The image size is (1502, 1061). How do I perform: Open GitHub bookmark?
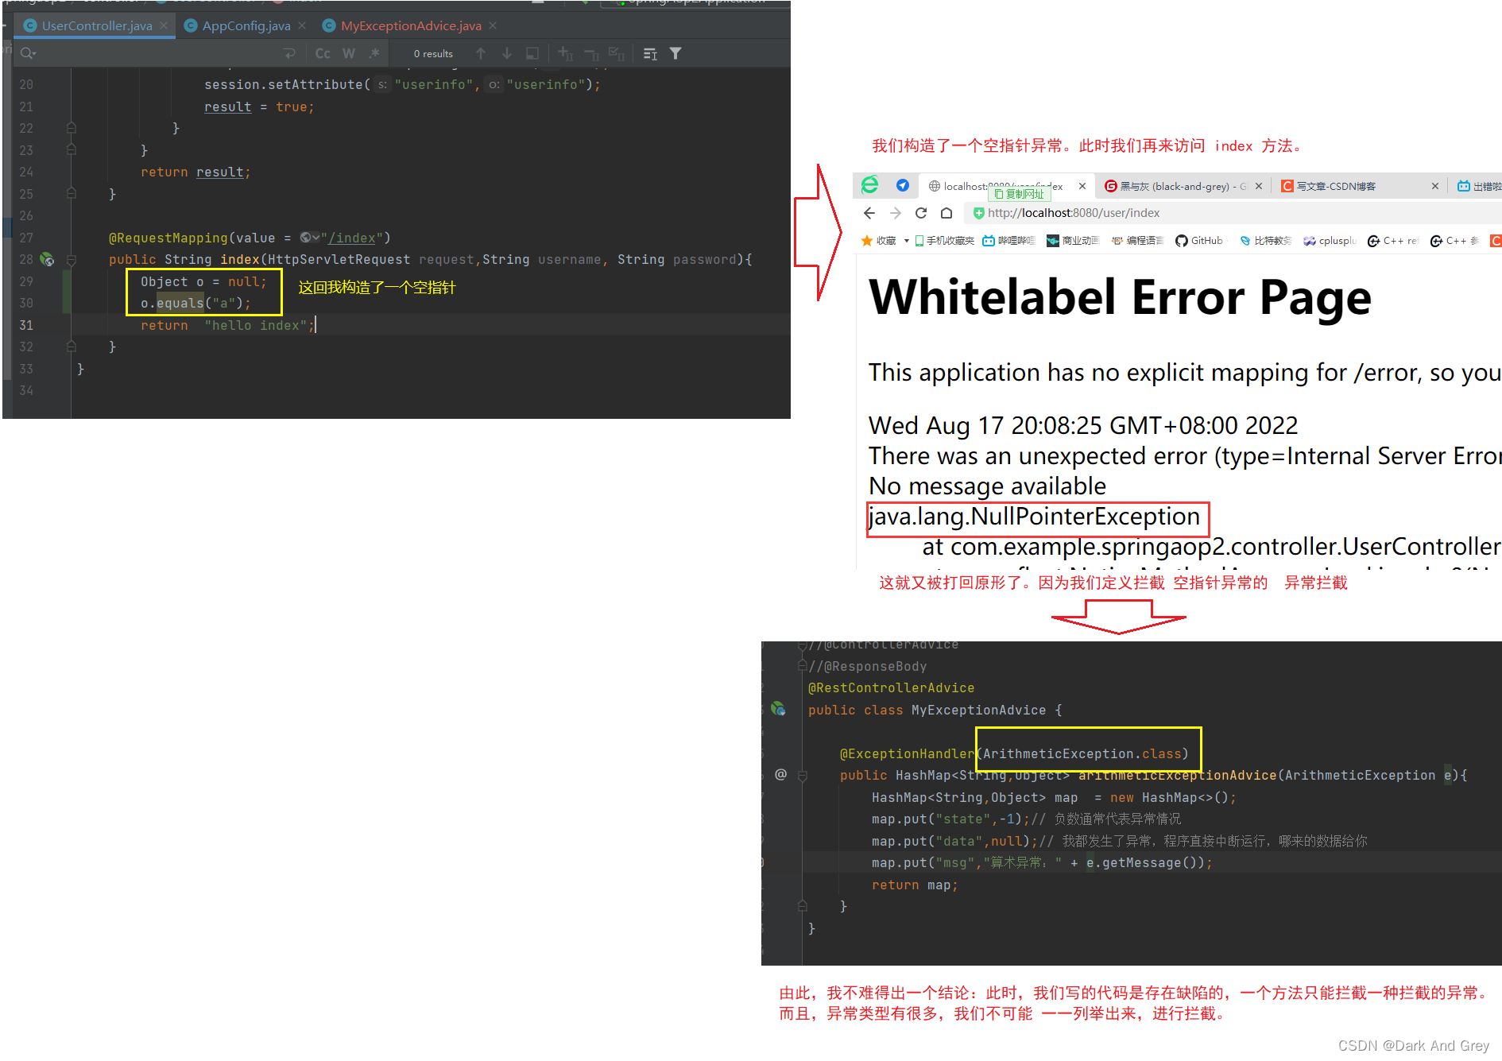[x=1199, y=241]
